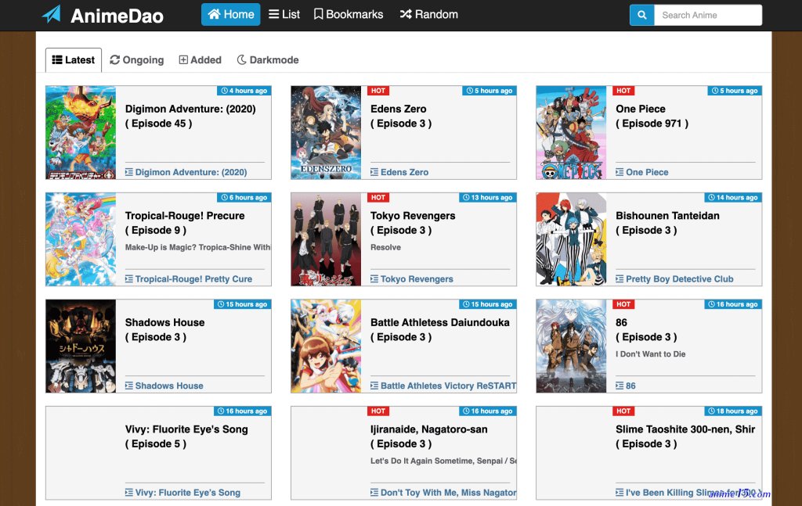
Task: Open Shadows House Episode 3 title
Action: tap(164, 329)
